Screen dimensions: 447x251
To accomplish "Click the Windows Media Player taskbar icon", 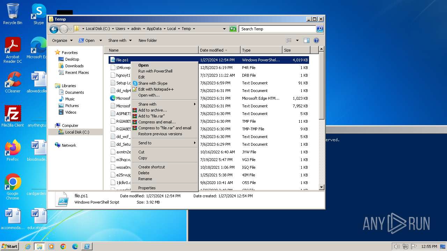I will pos(51,246).
